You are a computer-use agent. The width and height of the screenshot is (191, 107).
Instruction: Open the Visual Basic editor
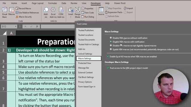(x=4, y=12)
